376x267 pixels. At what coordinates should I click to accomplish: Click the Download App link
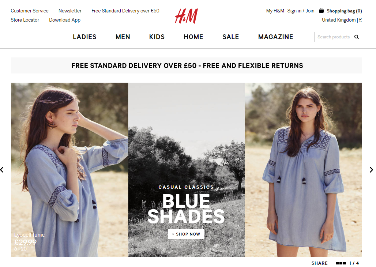click(x=65, y=20)
